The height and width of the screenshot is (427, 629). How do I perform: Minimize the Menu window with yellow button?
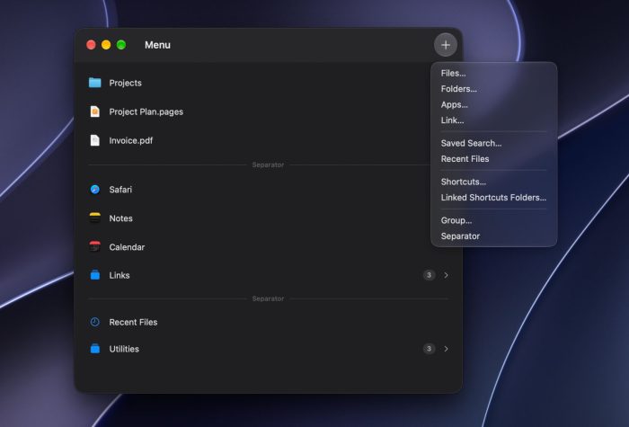click(x=106, y=45)
